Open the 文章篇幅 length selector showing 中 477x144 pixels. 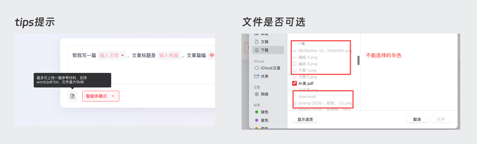[x=211, y=55]
